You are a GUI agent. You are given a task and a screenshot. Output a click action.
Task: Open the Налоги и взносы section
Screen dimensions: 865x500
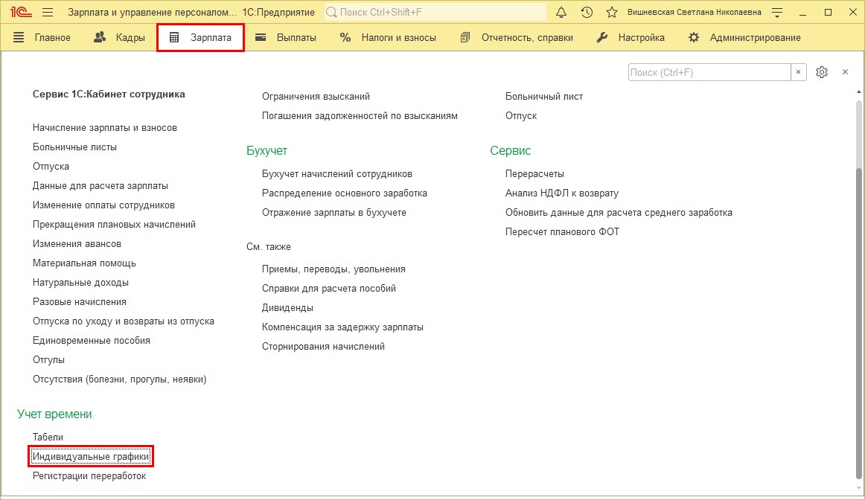(x=388, y=37)
